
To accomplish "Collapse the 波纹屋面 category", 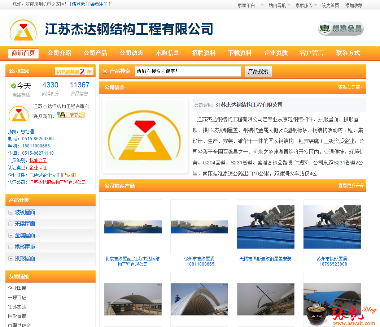I will click(10, 212).
